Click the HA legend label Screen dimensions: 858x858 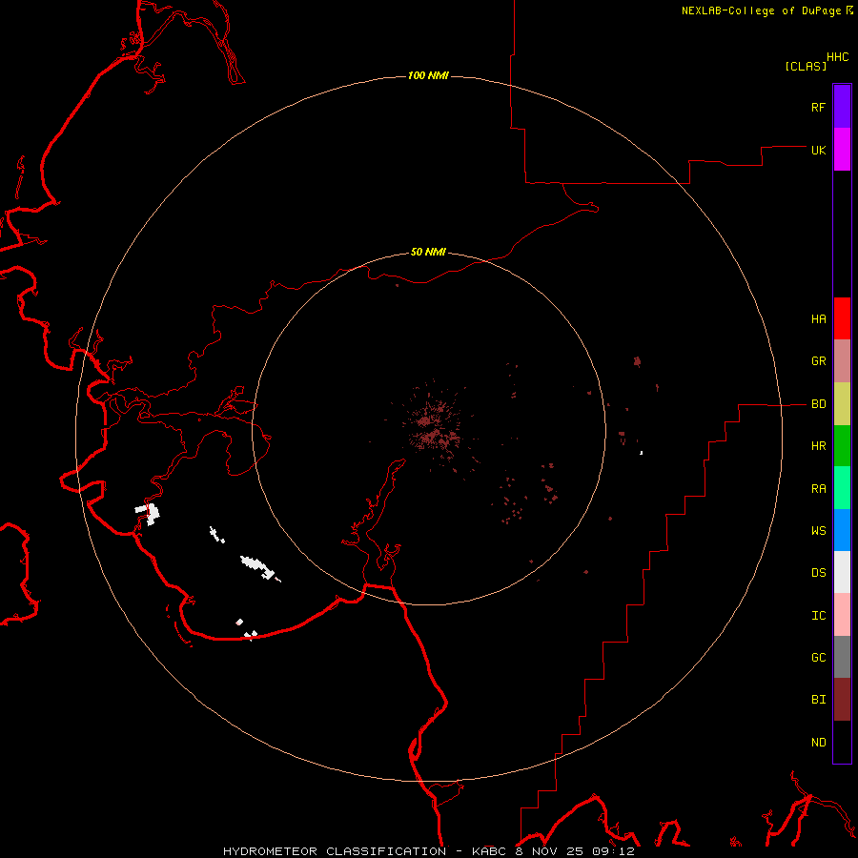(819, 318)
